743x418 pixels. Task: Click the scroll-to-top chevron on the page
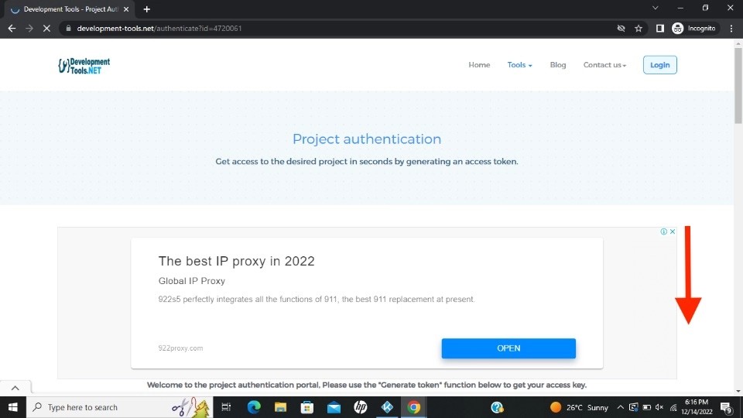[x=15, y=388]
